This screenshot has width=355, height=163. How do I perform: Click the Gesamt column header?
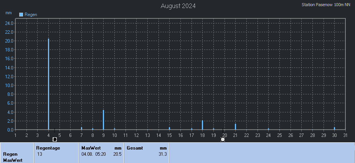click(x=135, y=148)
